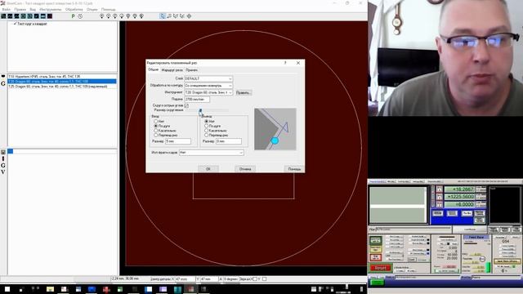The image size is (523, 294).
Task: Click leftmost magnifier-style zoom icon in toolbar
Action: (x=101, y=16)
